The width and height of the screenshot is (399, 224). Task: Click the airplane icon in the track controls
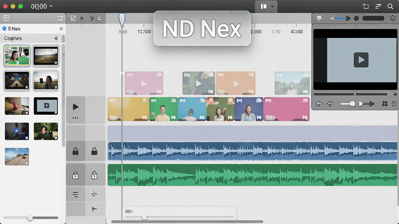point(94,209)
